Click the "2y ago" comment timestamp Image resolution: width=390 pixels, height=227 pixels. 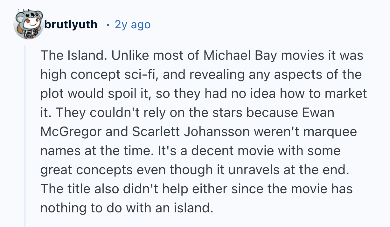coord(132,24)
